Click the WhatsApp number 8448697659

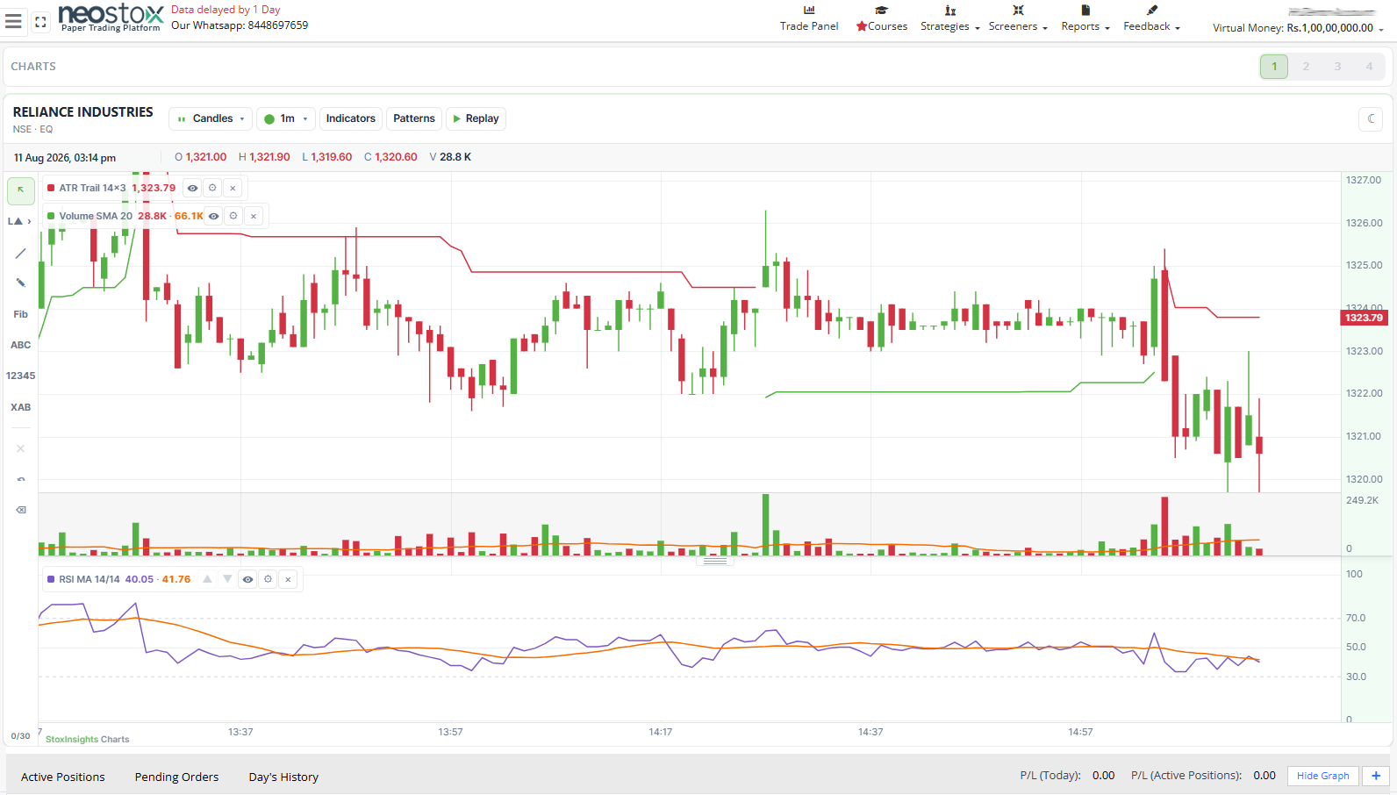pyautogui.click(x=278, y=25)
